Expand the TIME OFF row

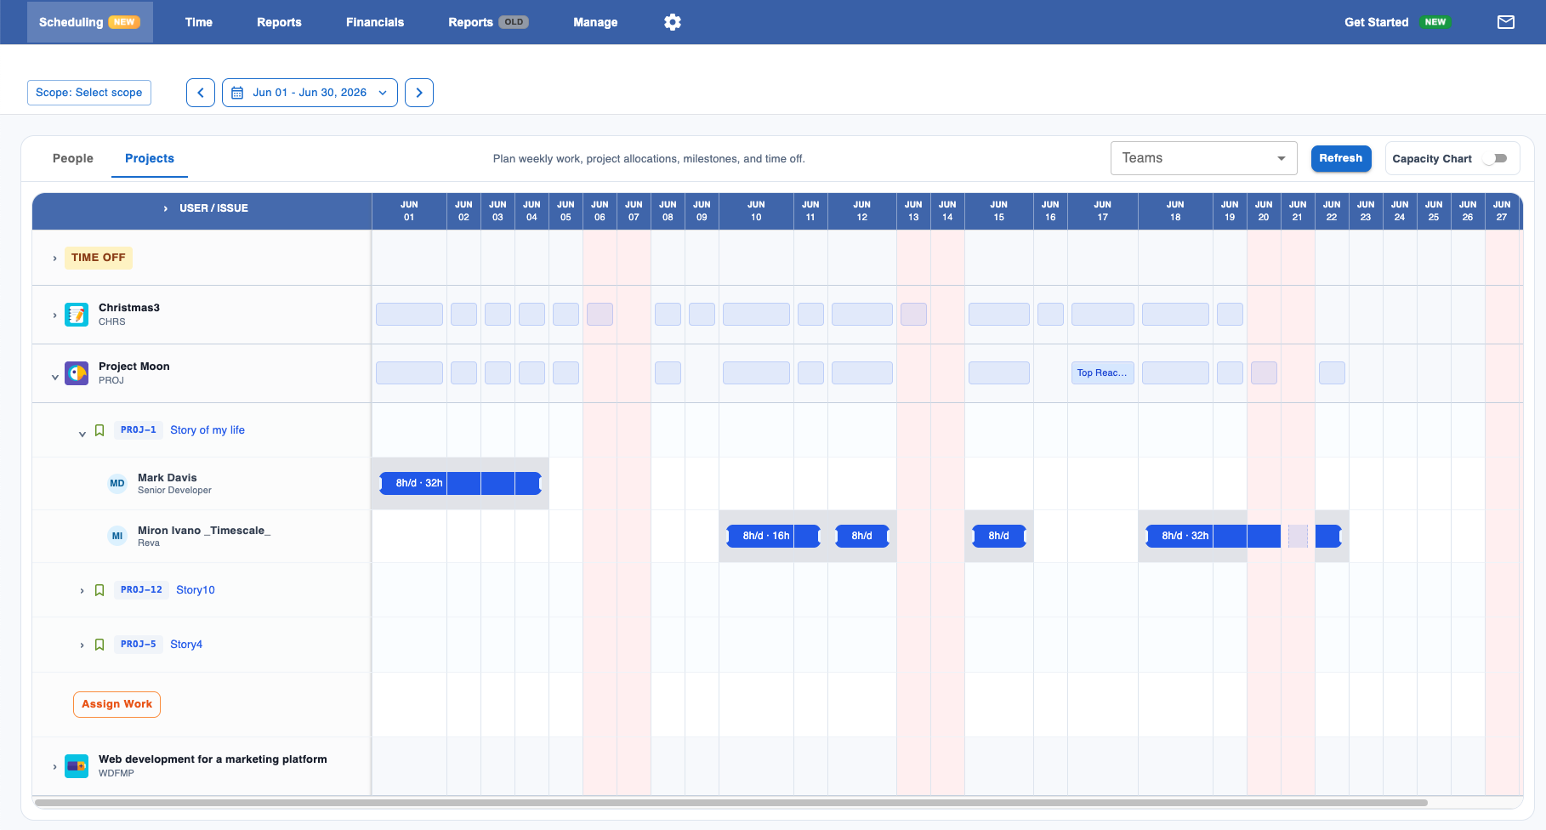(x=55, y=259)
